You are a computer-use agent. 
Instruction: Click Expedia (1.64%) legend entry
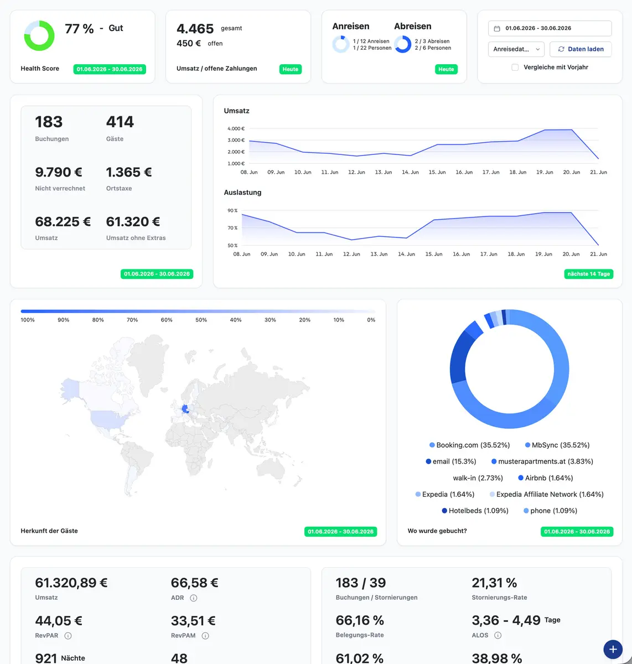click(x=445, y=494)
